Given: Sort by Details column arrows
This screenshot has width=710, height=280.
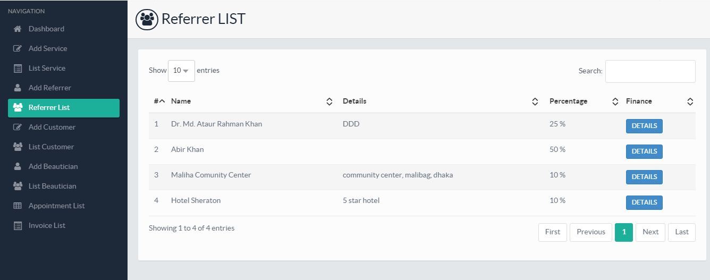Looking at the screenshot, I should pyautogui.click(x=535, y=101).
